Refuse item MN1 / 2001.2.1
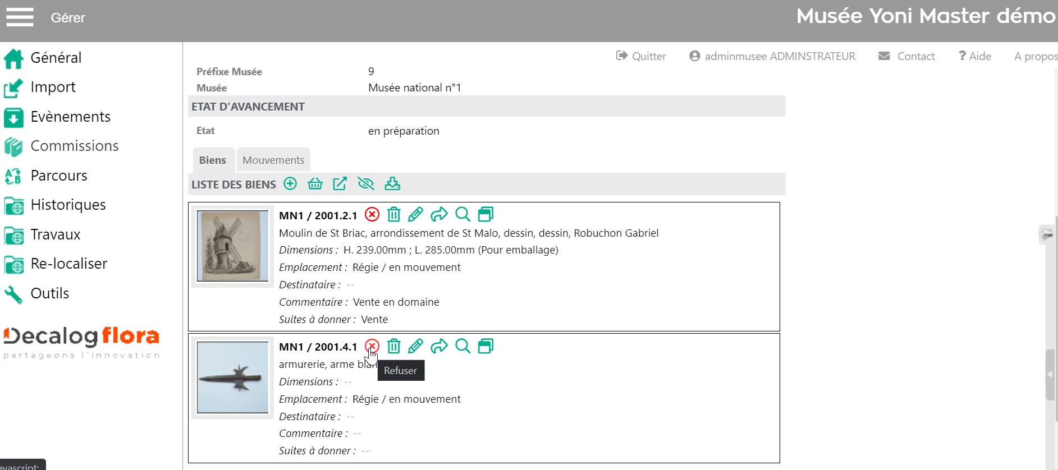This screenshot has width=1058, height=470. (x=372, y=214)
